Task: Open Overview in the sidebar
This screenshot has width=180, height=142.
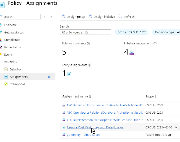Action: [10, 25]
